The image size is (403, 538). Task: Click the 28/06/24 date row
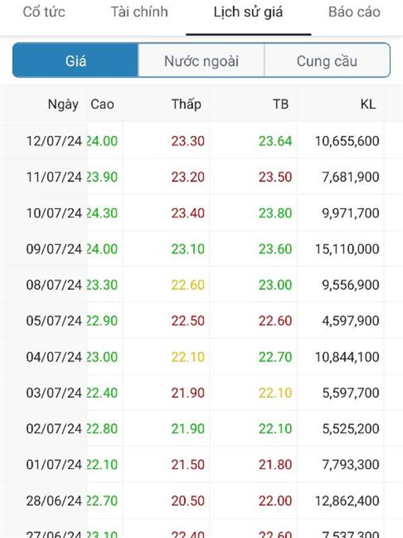[201, 500]
